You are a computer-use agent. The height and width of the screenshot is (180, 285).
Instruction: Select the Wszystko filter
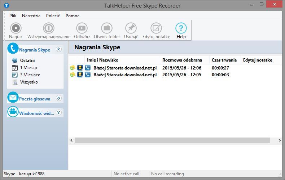(29, 82)
